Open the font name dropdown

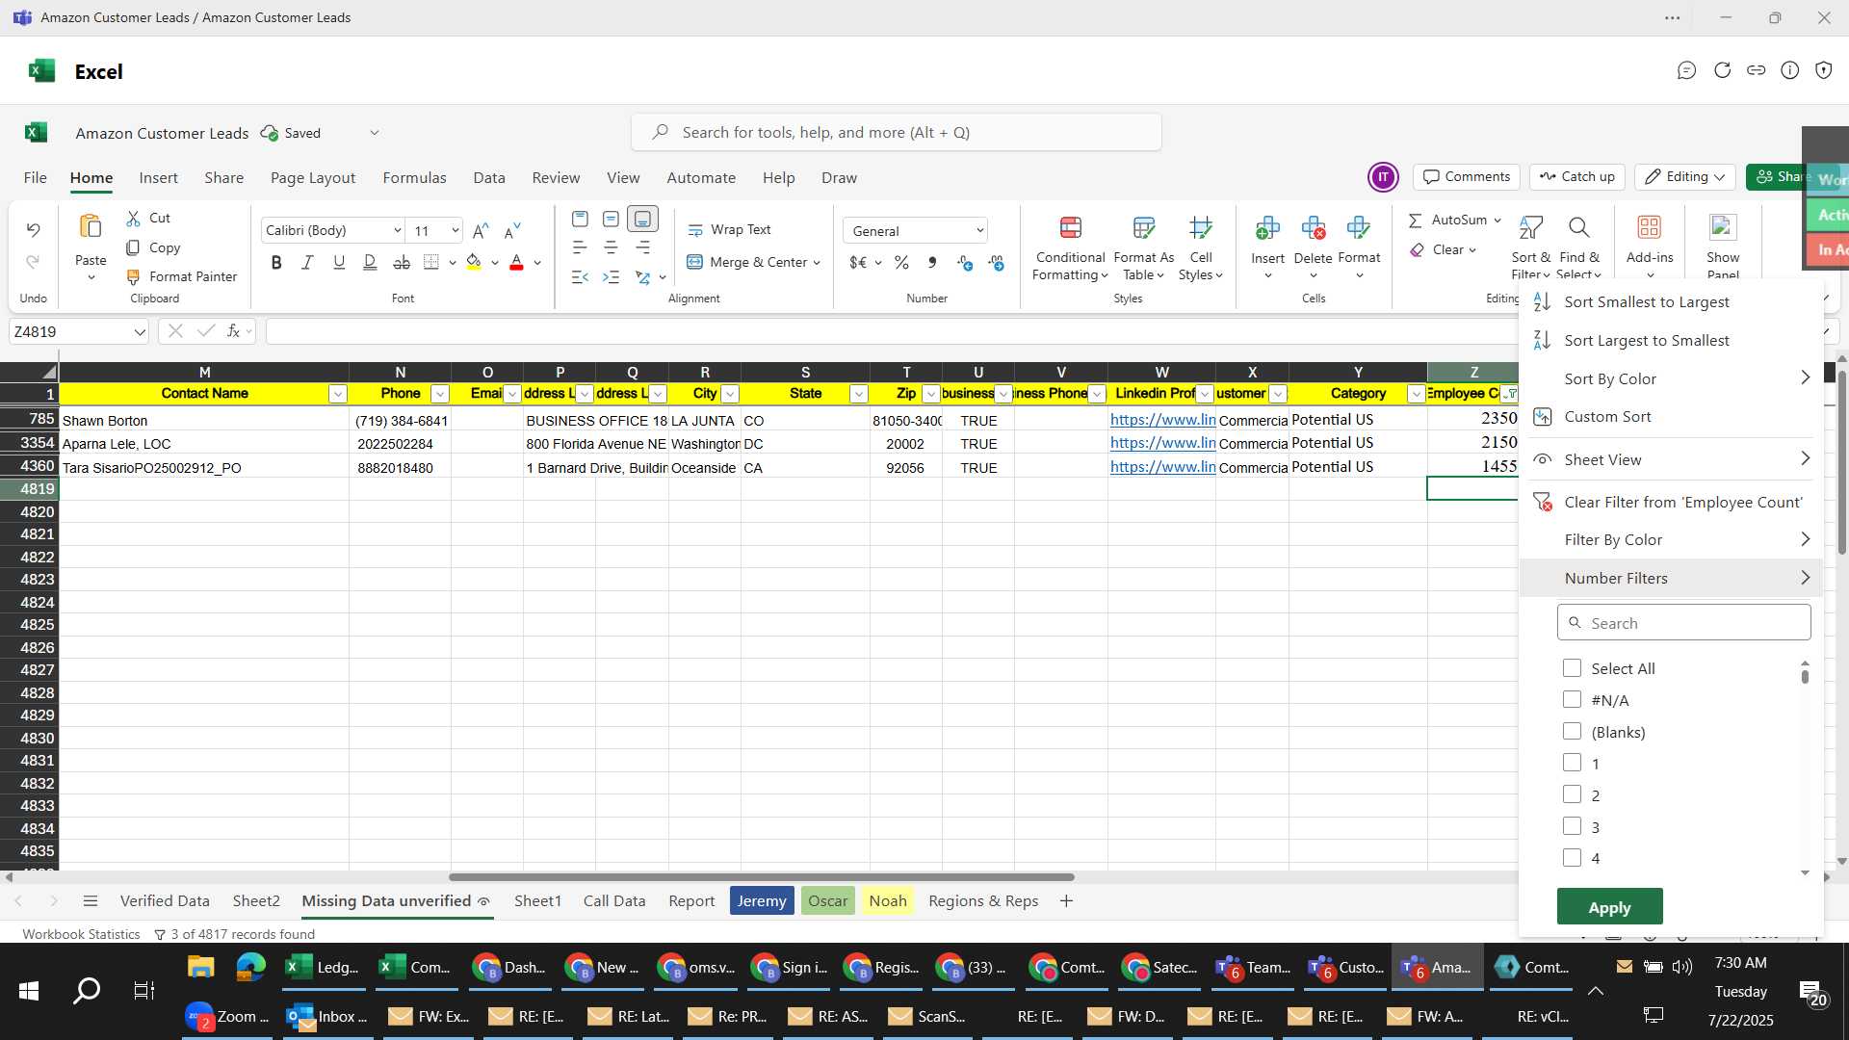pyautogui.click(x=397, y=231)
